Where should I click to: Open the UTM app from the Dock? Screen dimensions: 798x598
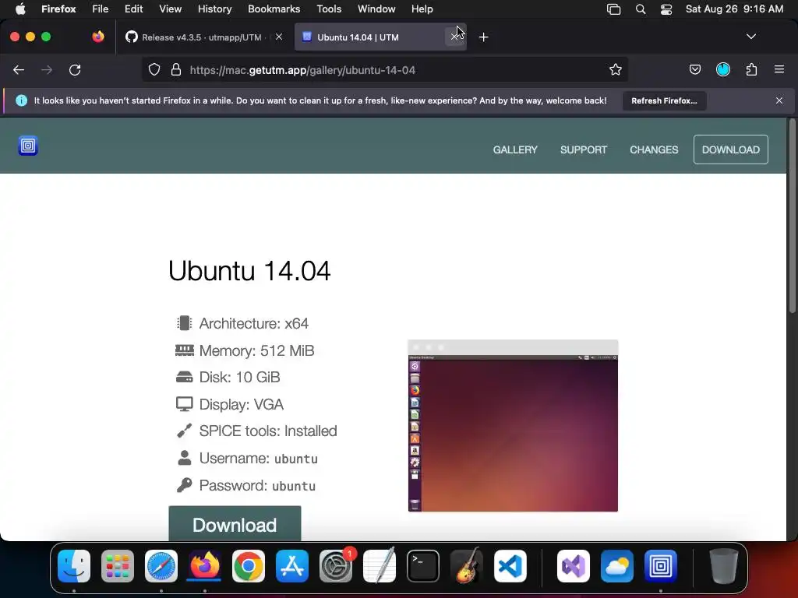(x=661, y=566)
